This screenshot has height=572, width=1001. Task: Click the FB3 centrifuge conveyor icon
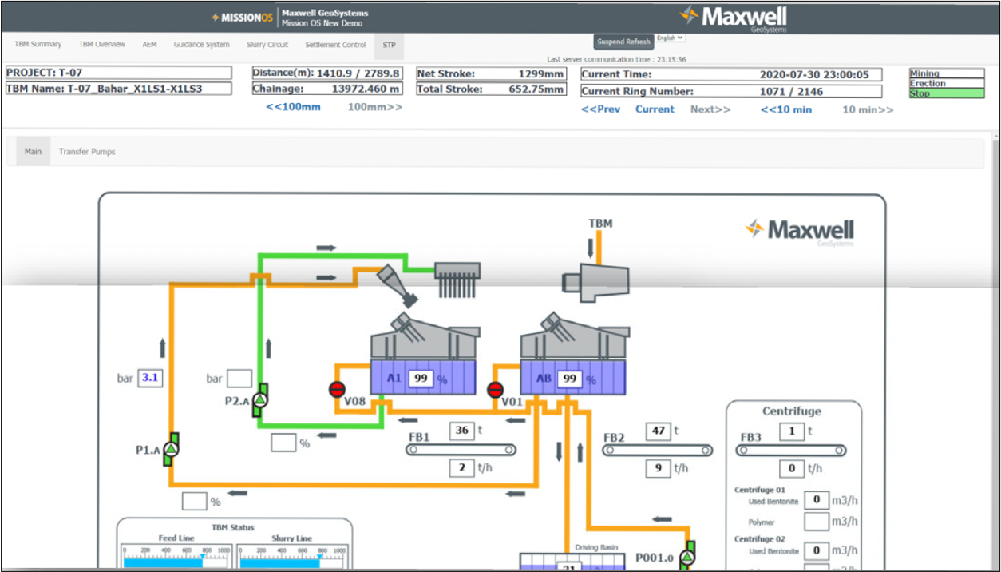pyautogui.click(x=791, y=451)
